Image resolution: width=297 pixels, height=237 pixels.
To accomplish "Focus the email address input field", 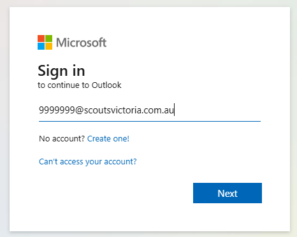I will 150,110.
